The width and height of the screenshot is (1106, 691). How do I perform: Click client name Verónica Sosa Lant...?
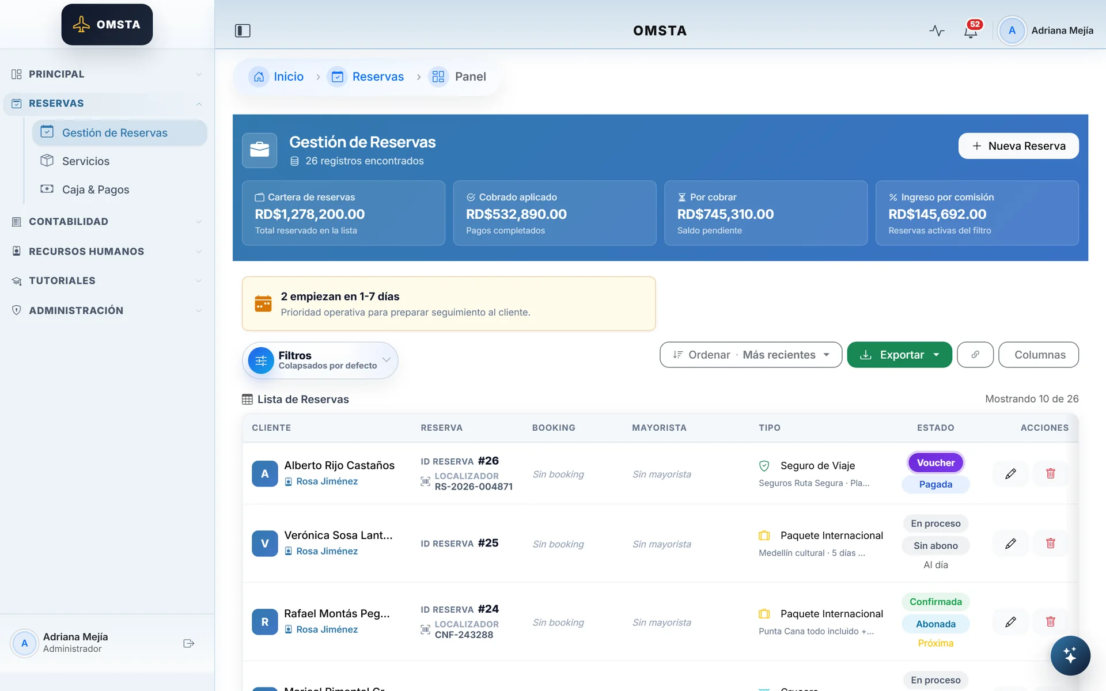tap(338, 536)
